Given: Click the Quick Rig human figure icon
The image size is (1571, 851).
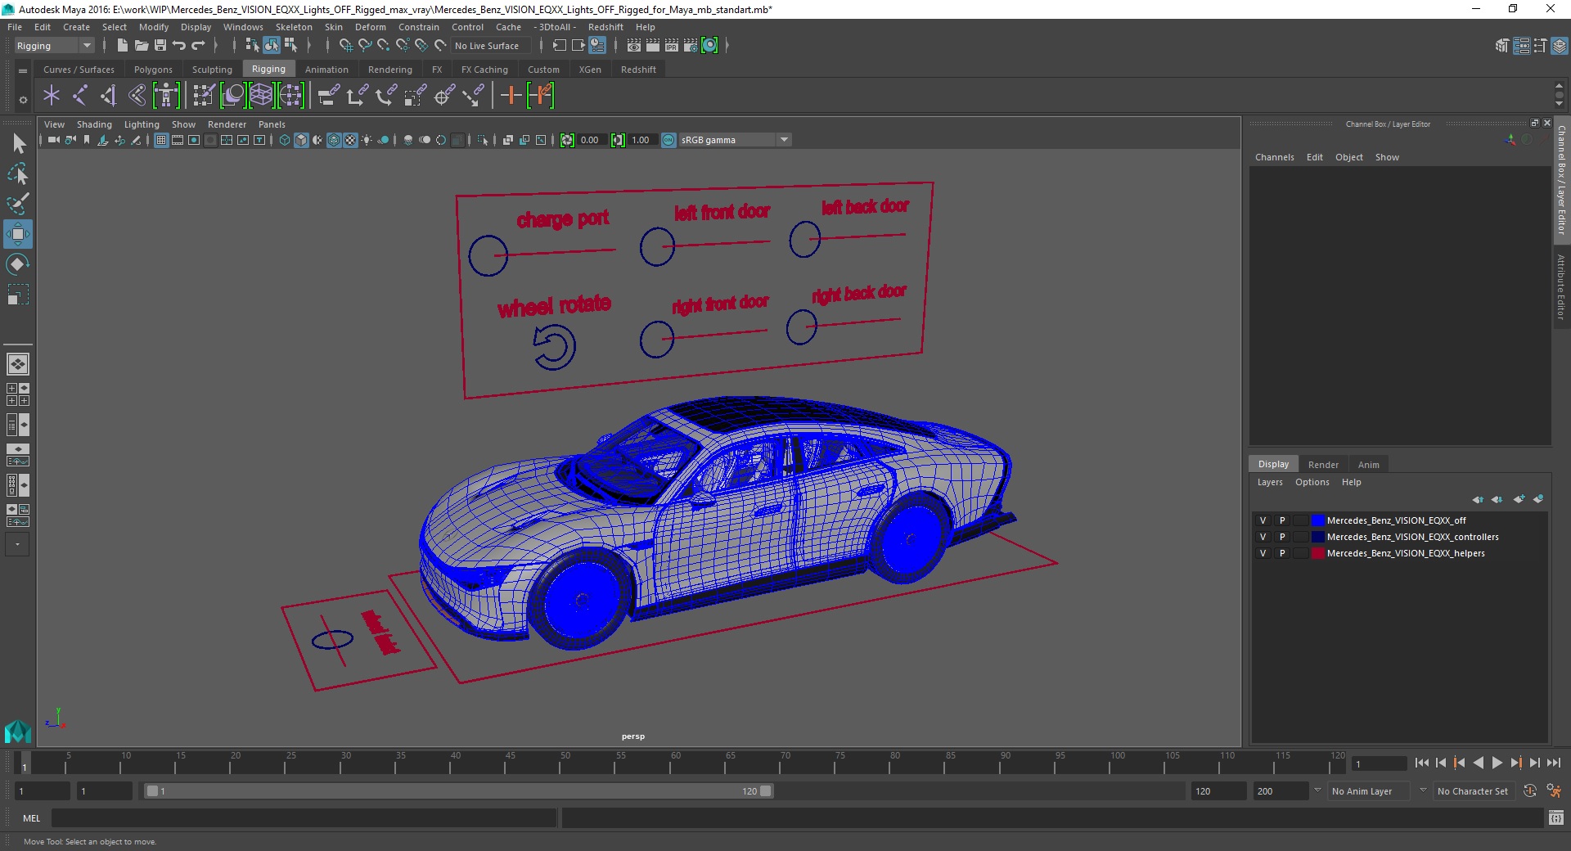Looking at the screenshot, I should click(x=166, y=96).
